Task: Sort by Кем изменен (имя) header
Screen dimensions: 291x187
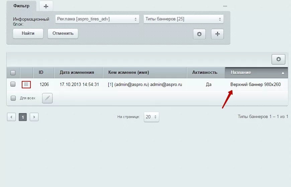Action: tap(145, 72)
